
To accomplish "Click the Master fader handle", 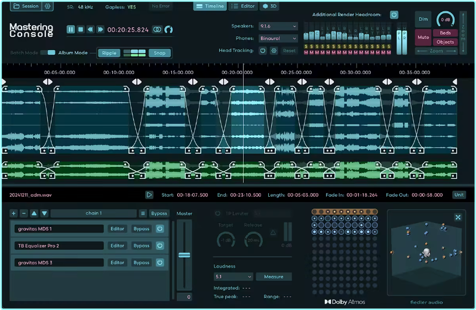I will coord(184,255).
